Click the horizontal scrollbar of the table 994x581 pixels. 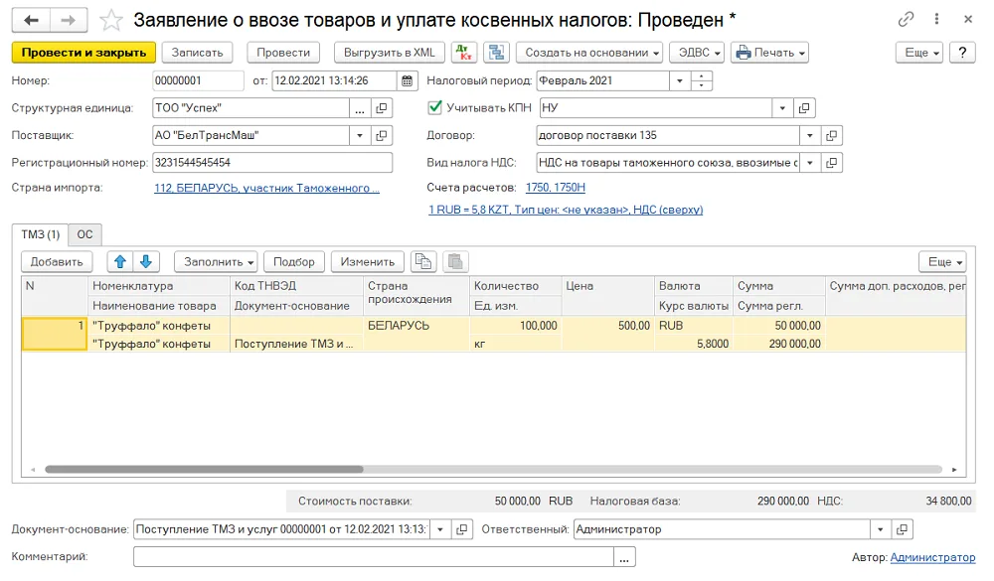tap(204, 470)
